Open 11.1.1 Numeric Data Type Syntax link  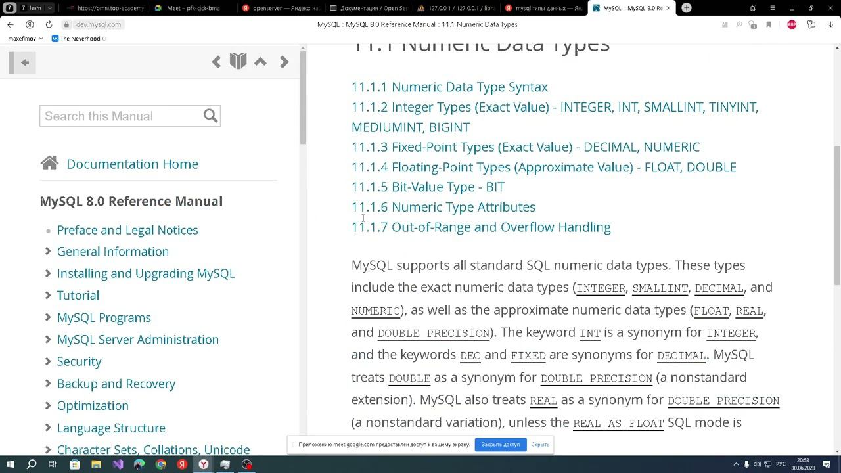tap(449, 87)
